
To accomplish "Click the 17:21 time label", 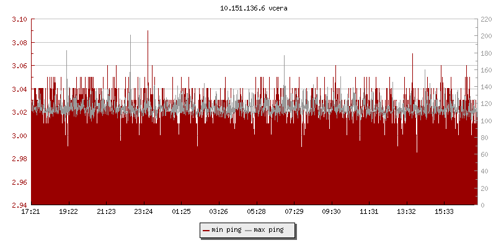I will [x=31, y=212].
